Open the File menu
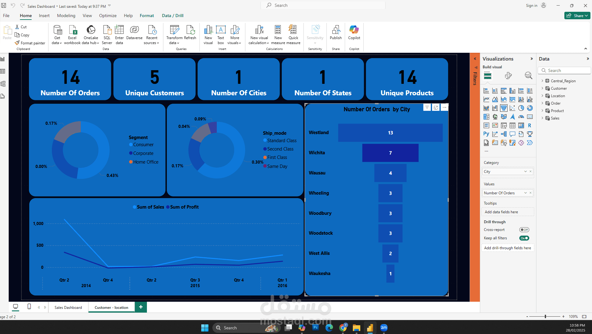The width and height of the screenshot is (592, 334). 6,16
